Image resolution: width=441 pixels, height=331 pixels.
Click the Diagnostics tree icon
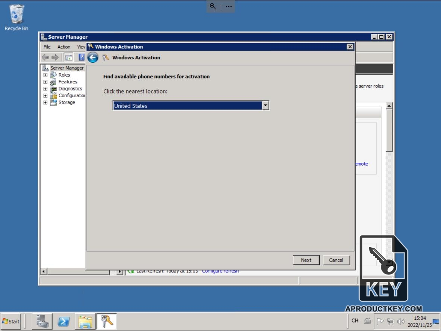pyautogui.click(x=53, y=89)
